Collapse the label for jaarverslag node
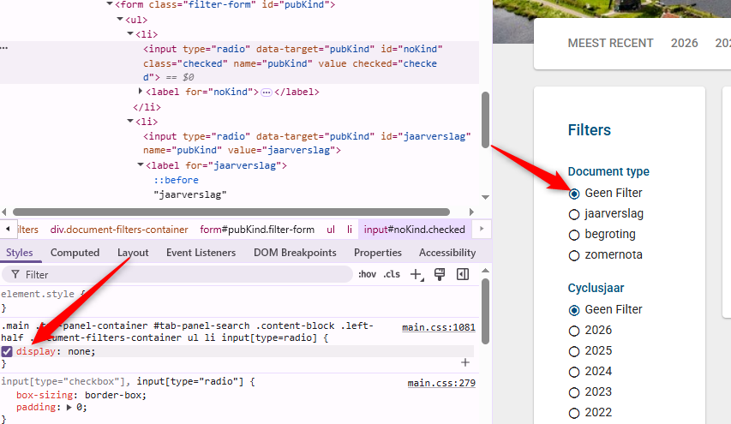731x424 pixels. click(141, 165)
